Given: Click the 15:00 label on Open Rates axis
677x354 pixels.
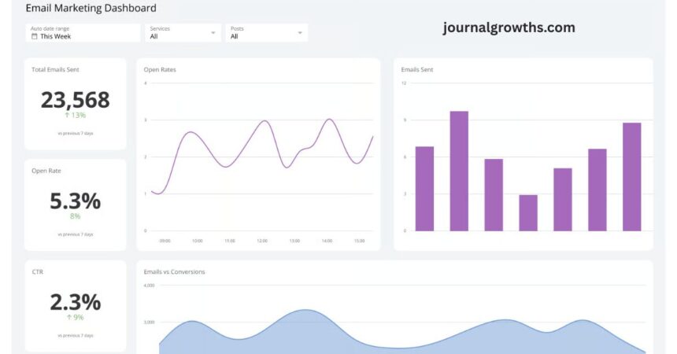Looking at the screenshot, I should pos(359,241).
